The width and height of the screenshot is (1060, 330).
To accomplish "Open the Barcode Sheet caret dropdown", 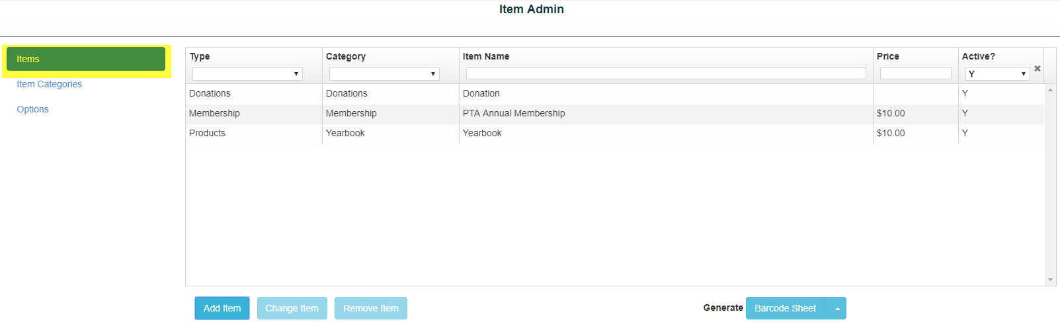I will (x=837, y=308).
